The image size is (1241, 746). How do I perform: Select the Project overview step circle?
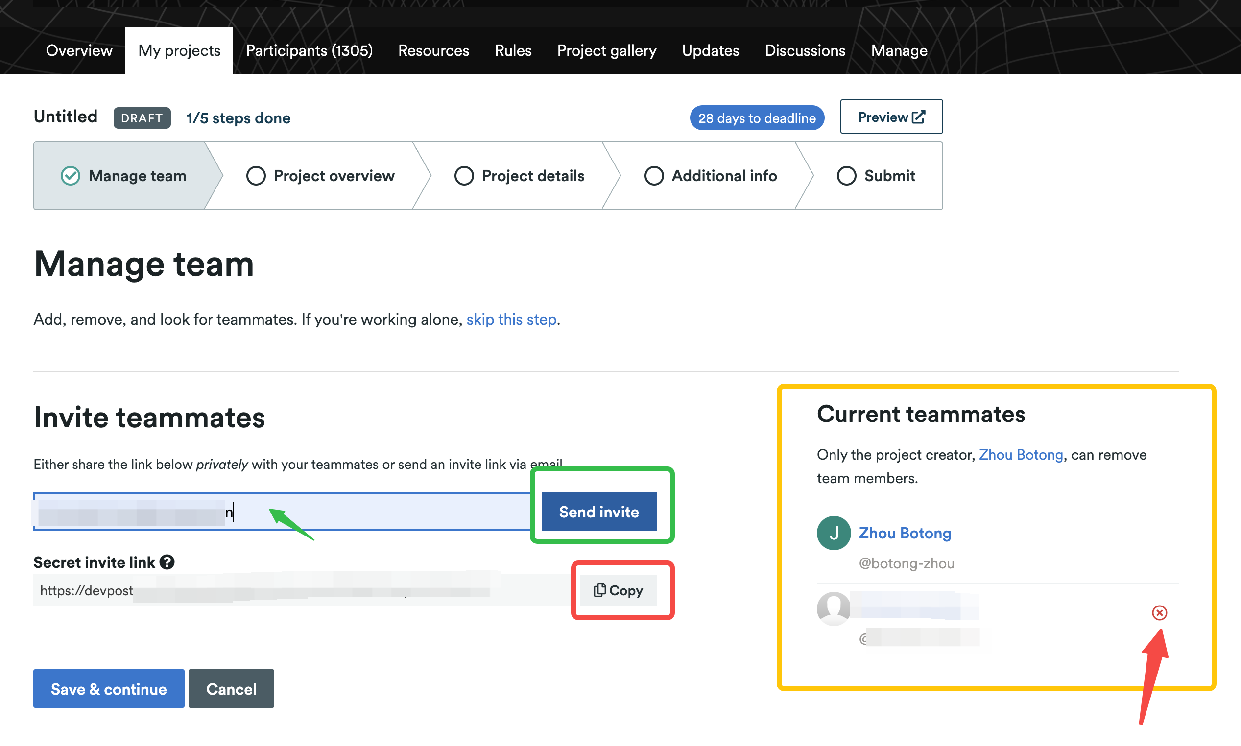[x=256, y=176]
